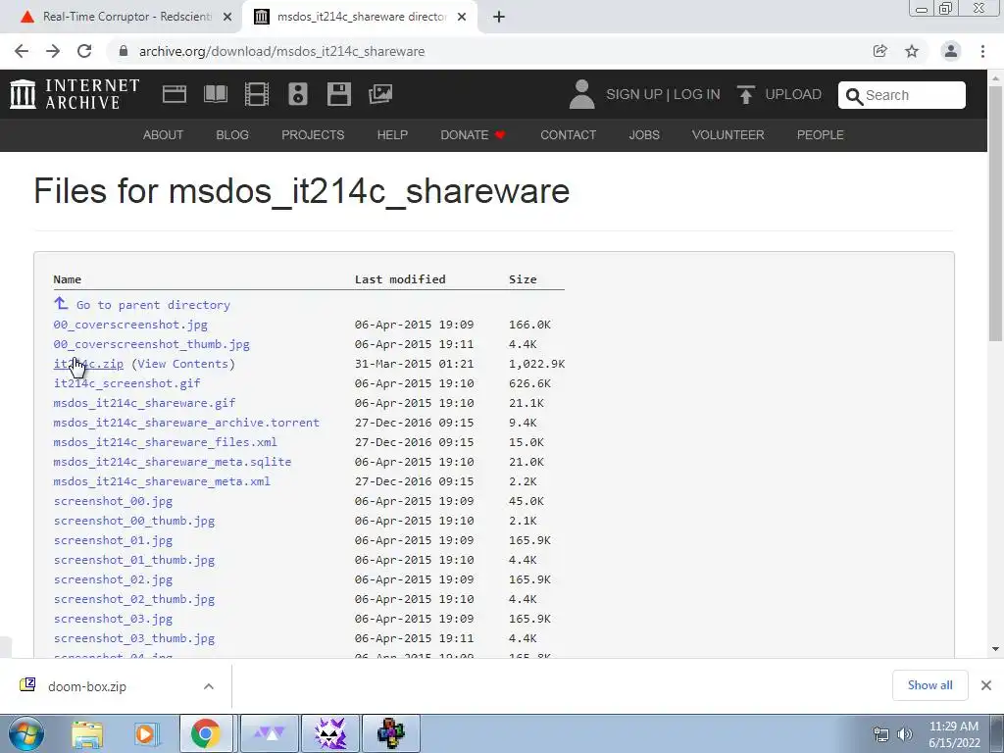Open the BLOG menu item
This screenshot has height=753, width=1004.
[232, 135]
